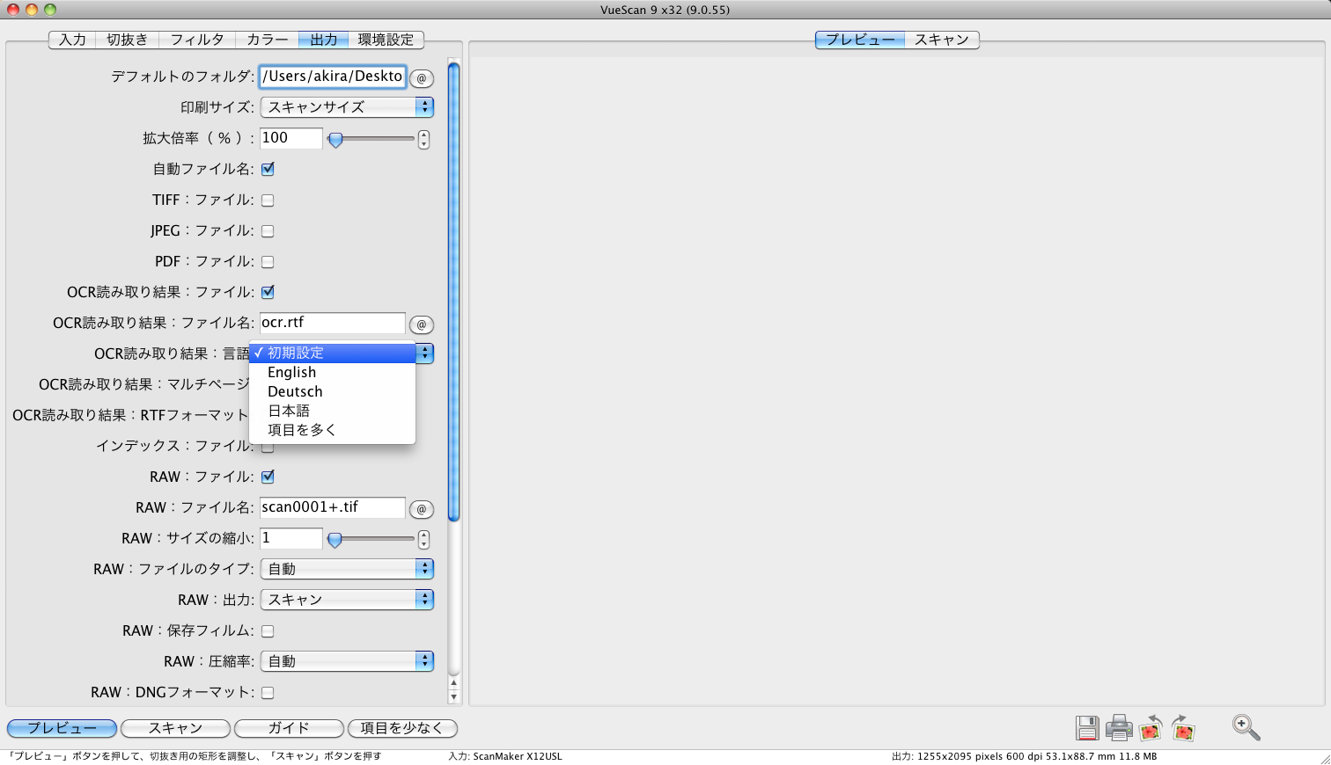Screen dimensions: 1331x765
Task: Click the scrollbar down arrow in settings panel
Action: coord(454,696)
